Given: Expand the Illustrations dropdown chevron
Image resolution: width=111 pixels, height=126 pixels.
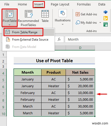Looking at the screenshot, I should tap(63, 24).
